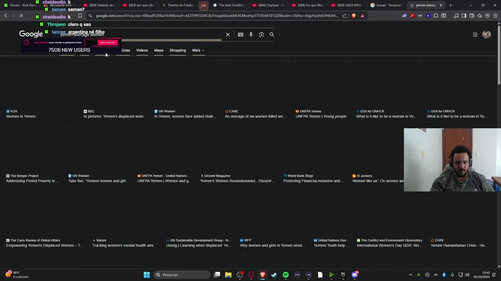Screen dimensions: 501x281
Task: Open Task View on taskbar
Action: pos(217,275)
